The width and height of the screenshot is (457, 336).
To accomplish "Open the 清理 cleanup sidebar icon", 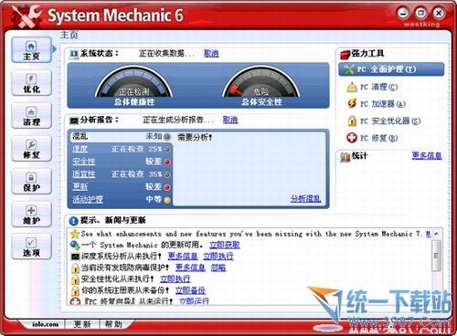I will pyautogui.click(x=31, y=116).
